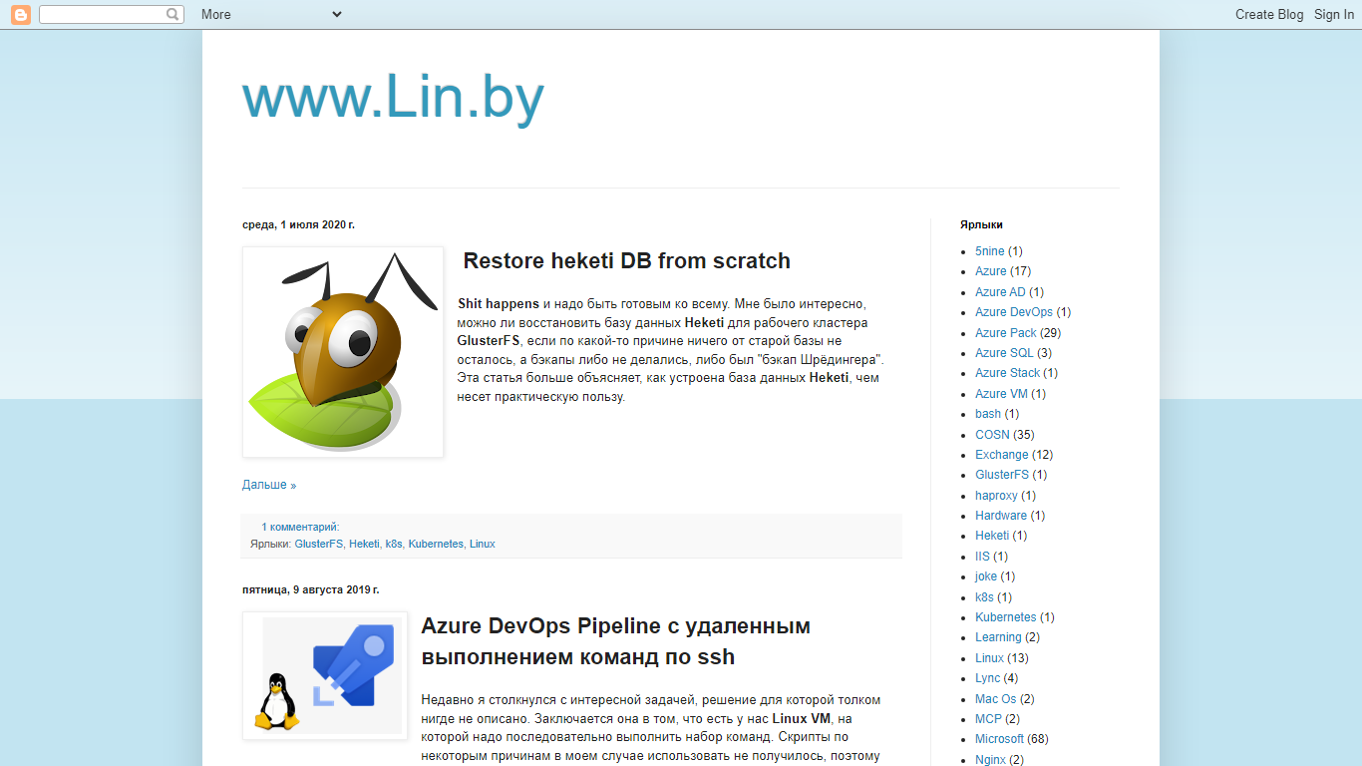
Task: Click the search magnifier icon in navbar
Action: tap(173, 14)
